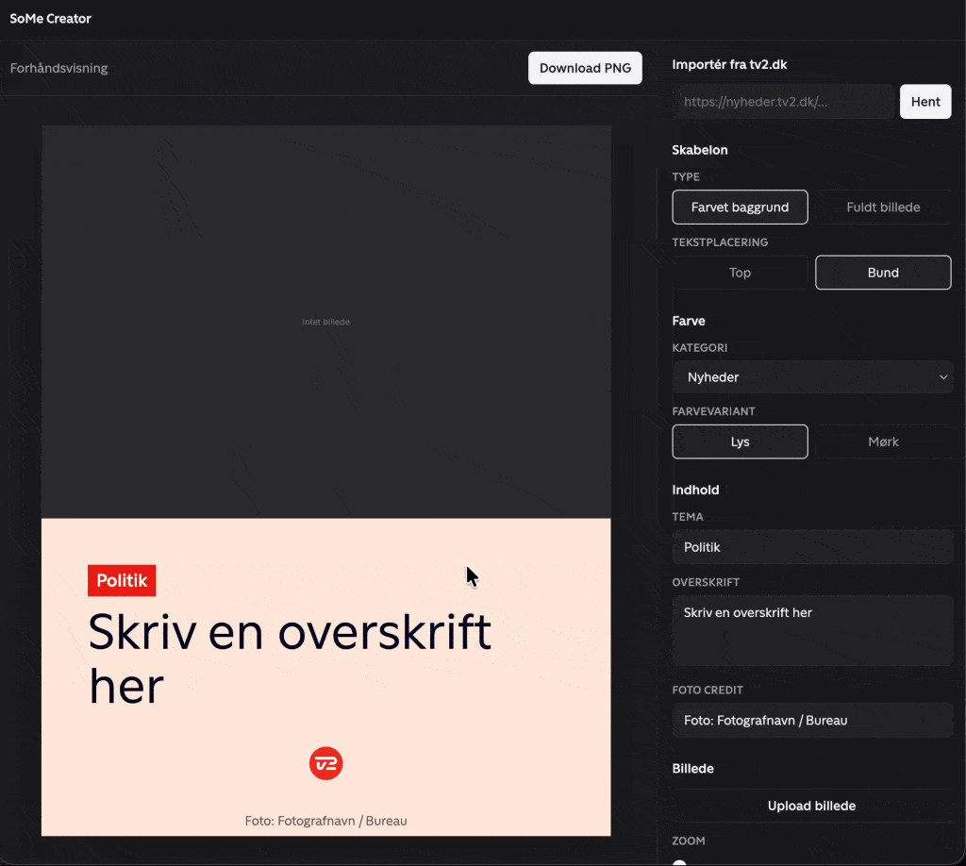Set text placement to Top
Viewport: 966px width, 866px height.
pyautogui.click(x=740, y=273)
